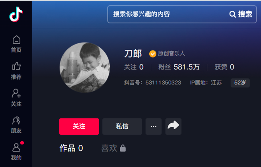This screenshot has width=261, height=167.
Task: Open the 朋友 friends sidebar icon
Action: [16, 125]
